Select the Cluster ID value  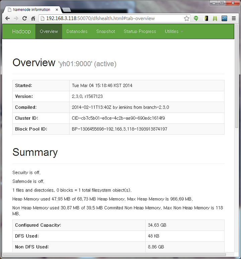(118, 118)
